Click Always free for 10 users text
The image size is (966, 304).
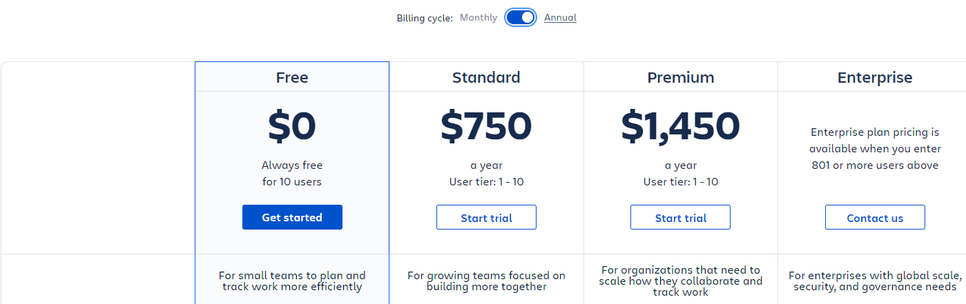(292, 174)
